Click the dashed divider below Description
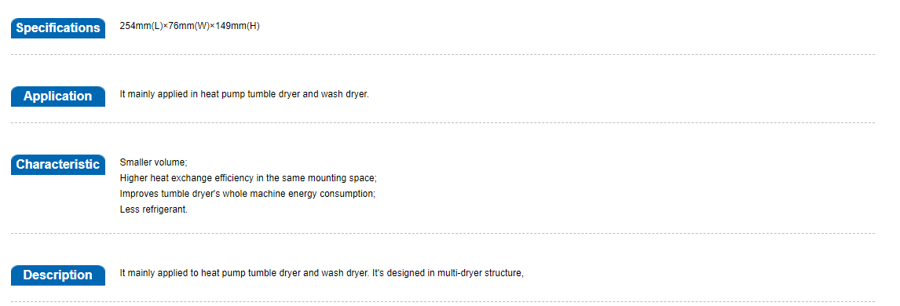 442,301
